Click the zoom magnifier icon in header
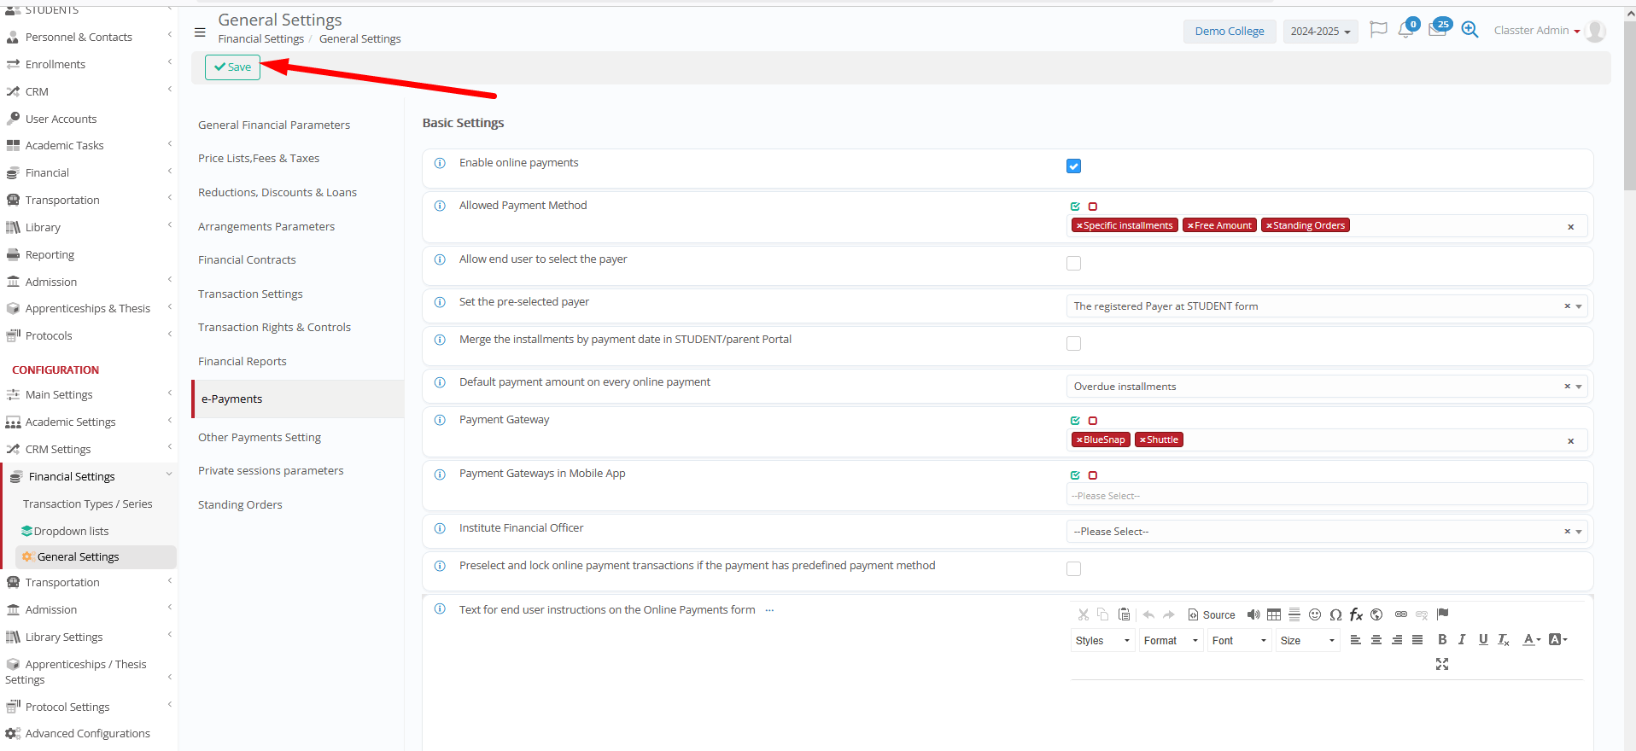Image resolution: width=1636 pixels, height=751 pixels. pyautogui.click(x=1469, y=30)
